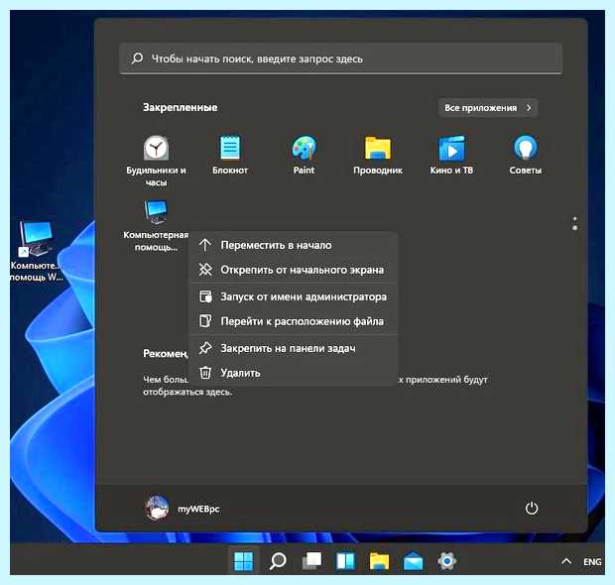Choose Переместить в начало
615x585 pixels.
pyautogui.click(x=294, y=245)
